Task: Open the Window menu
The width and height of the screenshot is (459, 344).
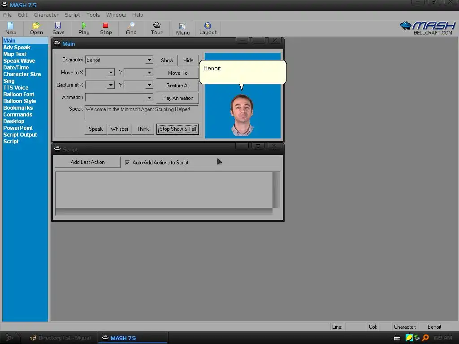Action: pyautogui.click(x=116, y=15)
